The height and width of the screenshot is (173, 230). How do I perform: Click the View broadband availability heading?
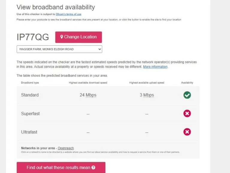(x=55, y=7)
